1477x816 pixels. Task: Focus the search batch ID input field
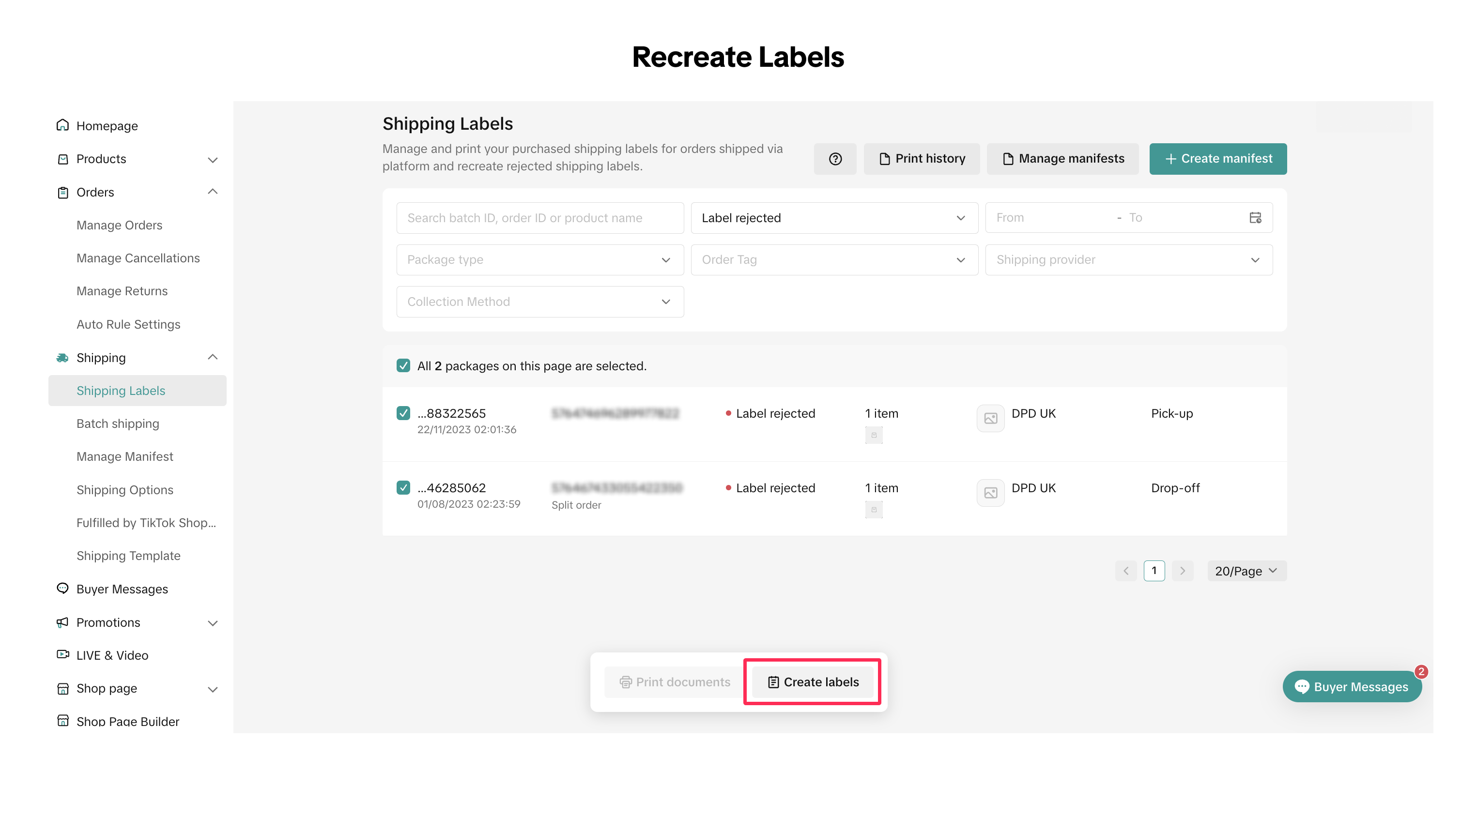coord(539,218)
